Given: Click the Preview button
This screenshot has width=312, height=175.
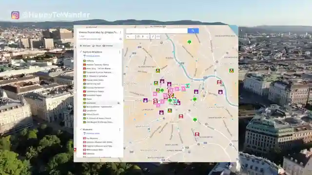Looking at the screenshot, I should 108,46.
